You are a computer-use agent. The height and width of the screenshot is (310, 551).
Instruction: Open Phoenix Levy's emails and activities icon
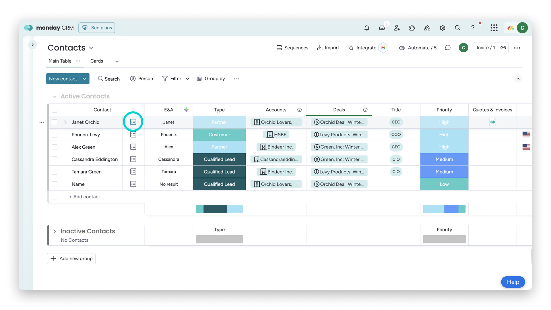point(133,134)
